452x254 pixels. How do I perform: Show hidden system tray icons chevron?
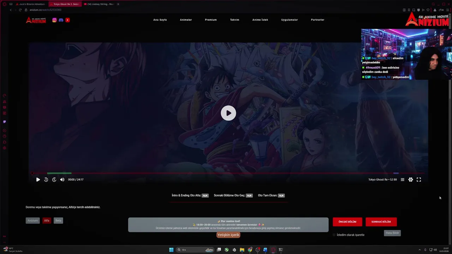420,250
